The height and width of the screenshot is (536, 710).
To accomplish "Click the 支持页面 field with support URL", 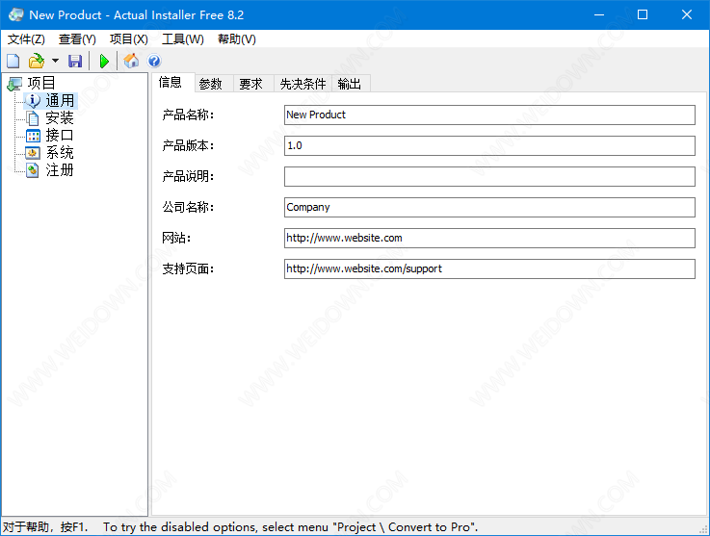I will click(x=489, y=268).
